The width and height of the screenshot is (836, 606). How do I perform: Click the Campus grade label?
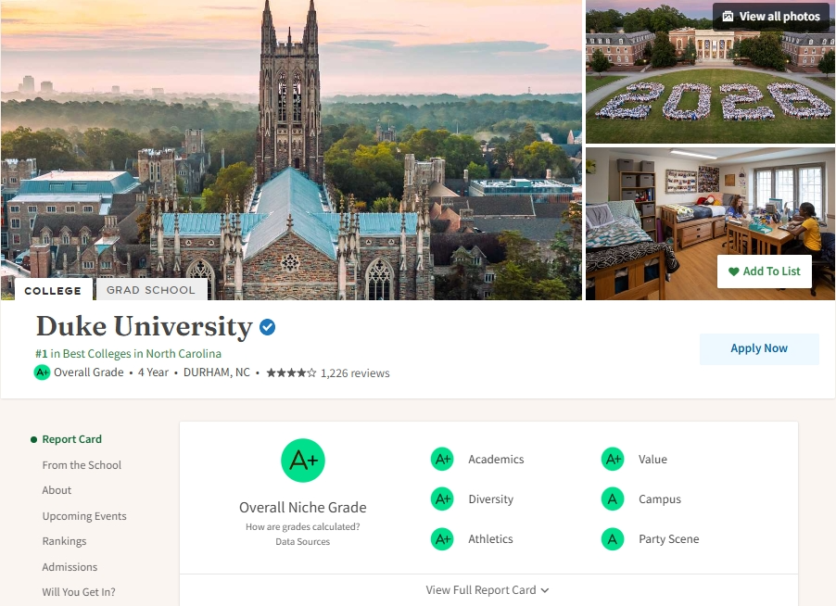tap(660, 499)
